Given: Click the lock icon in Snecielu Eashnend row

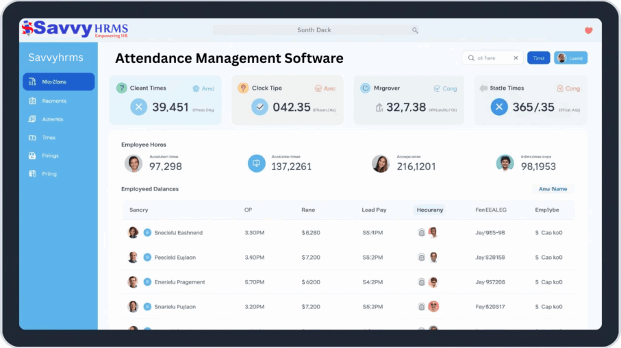Looking at the screenshot, I should [421, 233].
